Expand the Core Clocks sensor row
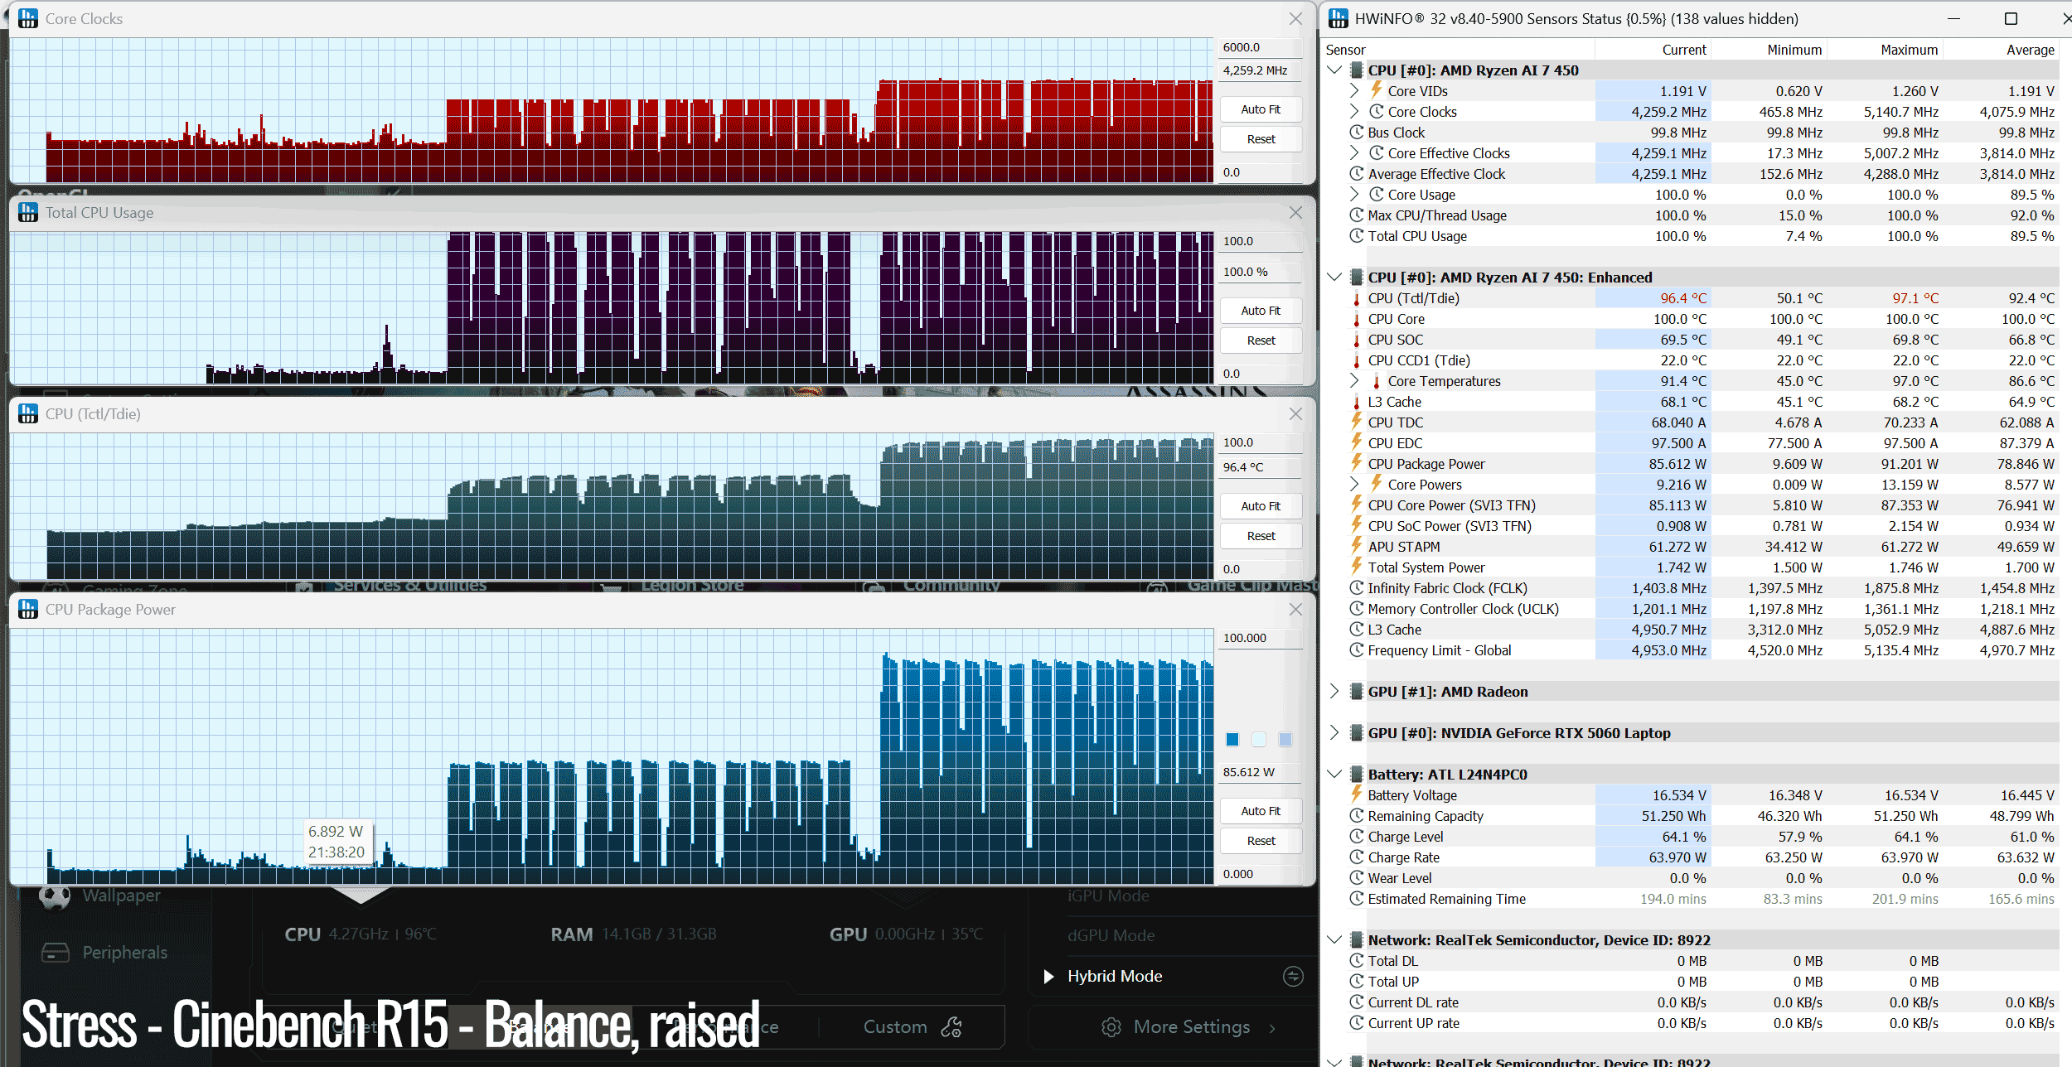Screen dimensions: 2072x1067 pos(1354,111)
